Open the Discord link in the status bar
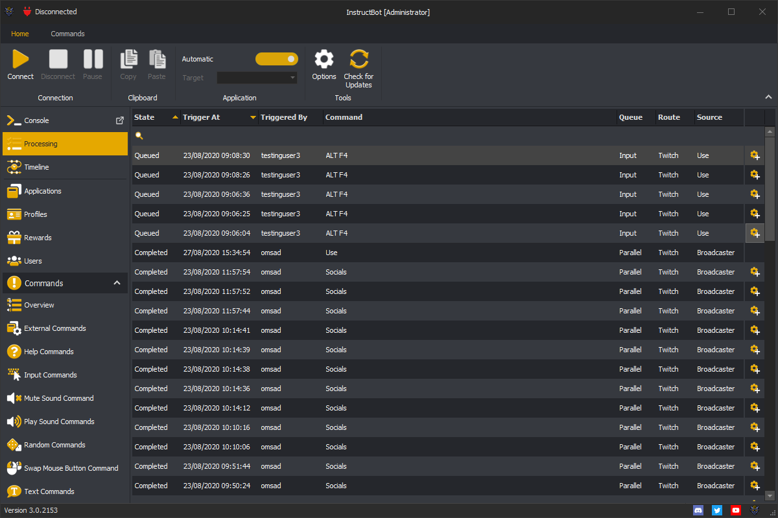 click(698, 510)
